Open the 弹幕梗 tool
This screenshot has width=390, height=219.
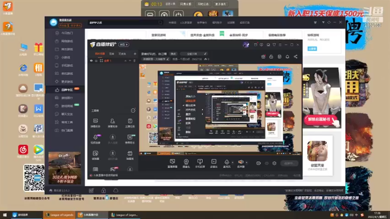(x=130, y=155)
